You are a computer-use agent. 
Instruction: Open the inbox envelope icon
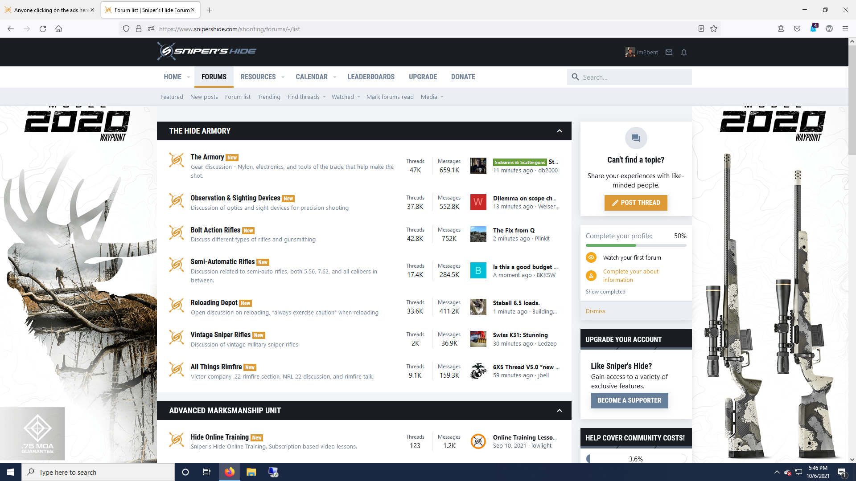pyautogui.click(x=669, y=52)
